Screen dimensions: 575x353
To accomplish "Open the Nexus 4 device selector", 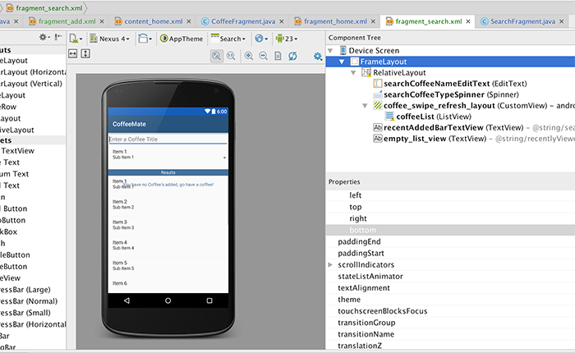I will (x=109, y=39).
